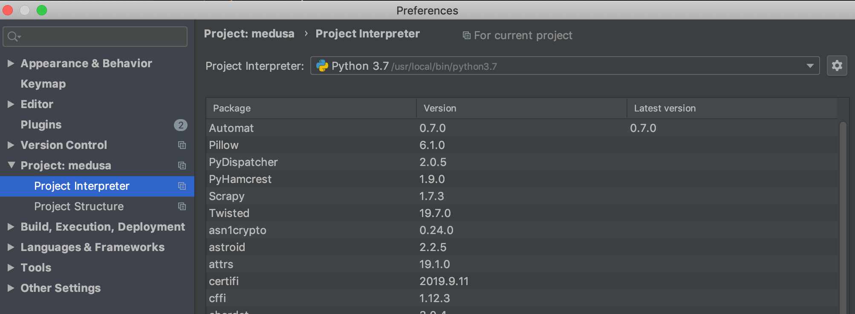The width and height of the screenshot is (855, 314).
Task: Click the Project: medusa per-project icon
Action: [182, 166]
